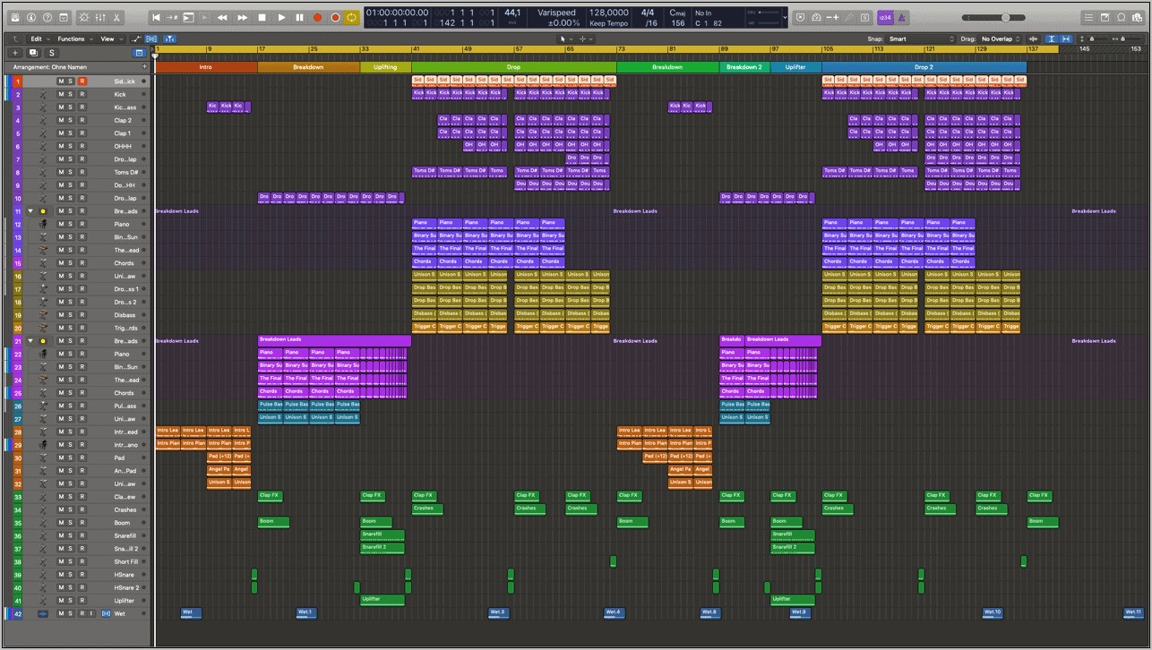Add a new track with plus button
1152x650 pixels.
(x=14, y=53)
